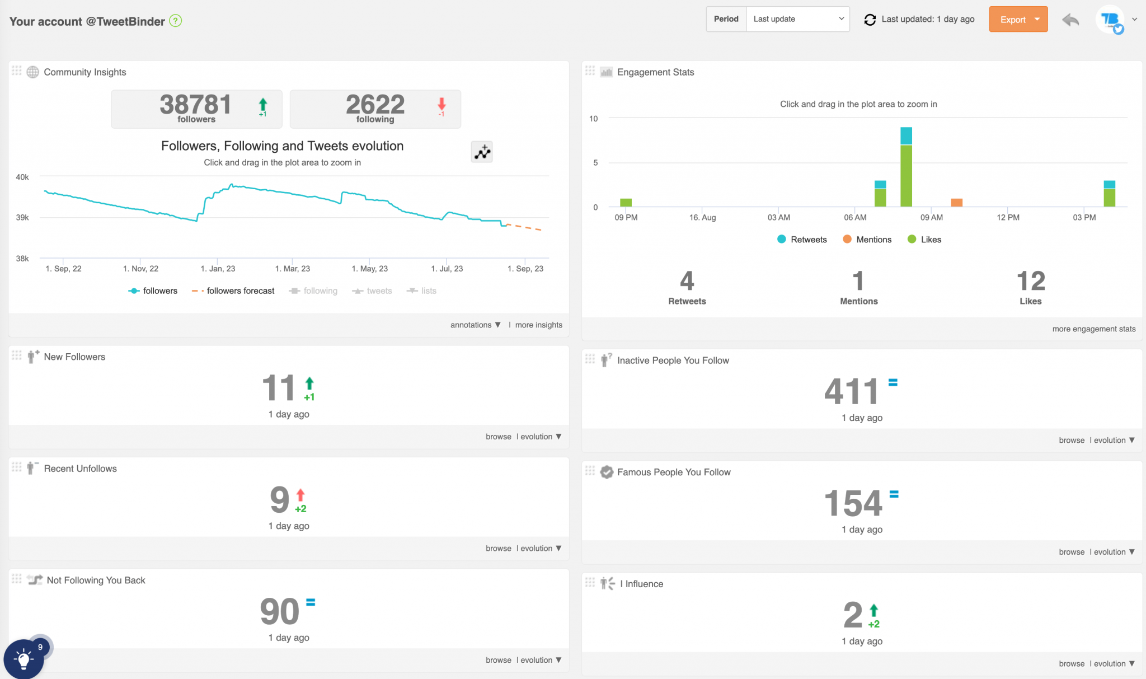The width and height of the screenshot is (1146, 679).
Task: Open the more engagement stats link
Action: click(1093, 329)
